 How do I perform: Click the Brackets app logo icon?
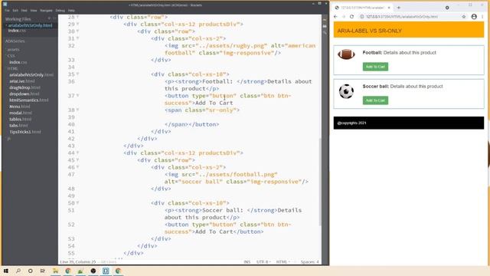(x=5, y=5)
